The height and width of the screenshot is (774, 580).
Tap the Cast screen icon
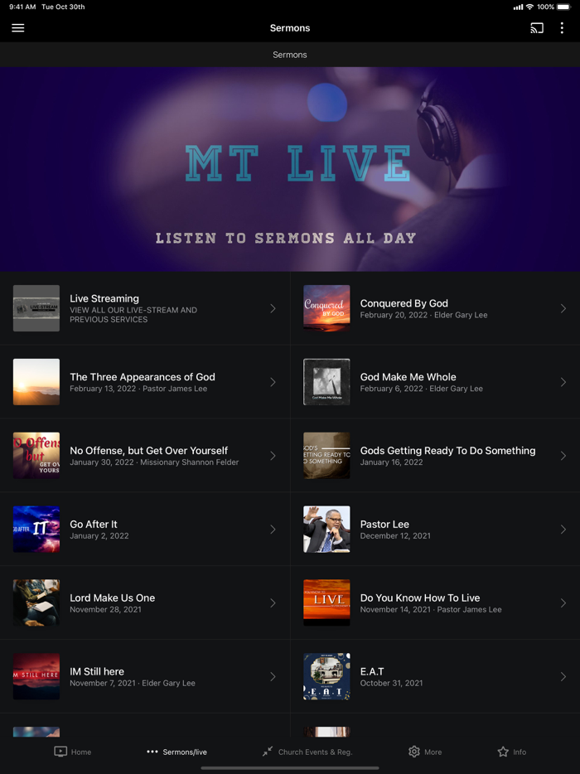pos(537,27)
